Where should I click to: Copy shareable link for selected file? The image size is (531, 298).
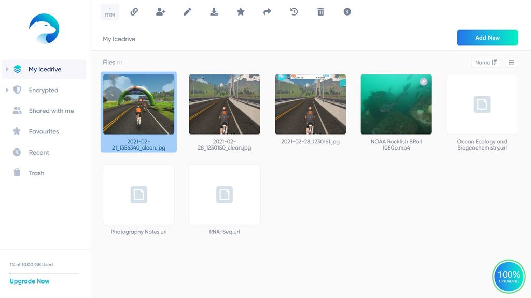(x=134, y=11)
